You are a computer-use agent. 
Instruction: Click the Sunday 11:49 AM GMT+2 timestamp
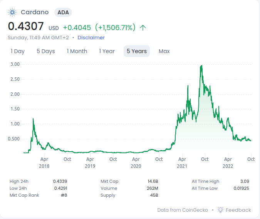[38, 38]
